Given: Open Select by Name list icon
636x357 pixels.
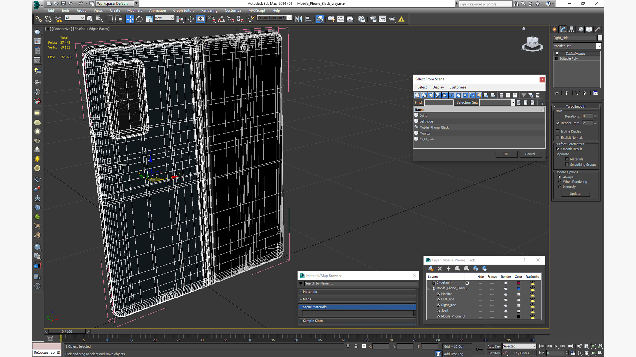Looking at the screenshot, I should click(99, 19).
